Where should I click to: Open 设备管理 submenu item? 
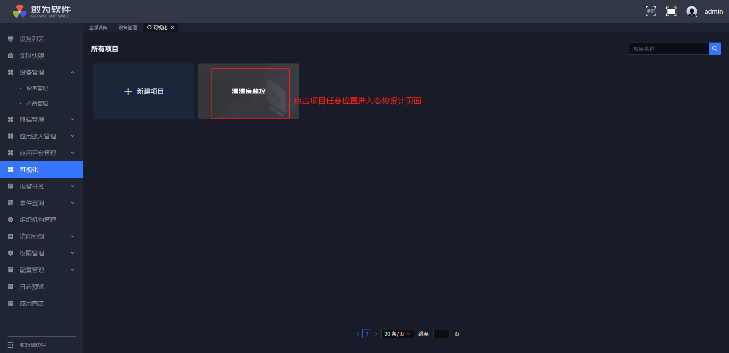pyautogui.click(x=37, y=88)
